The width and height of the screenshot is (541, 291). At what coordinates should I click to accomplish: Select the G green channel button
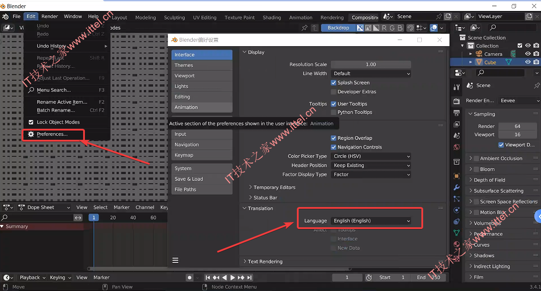pyautogui.click(x=392, y=28)
